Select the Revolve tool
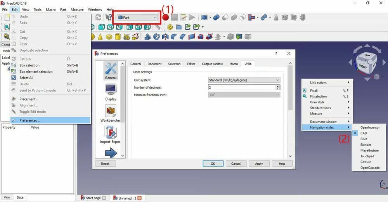The width and height of the screenshot is (388, 202). pos(156,37)
